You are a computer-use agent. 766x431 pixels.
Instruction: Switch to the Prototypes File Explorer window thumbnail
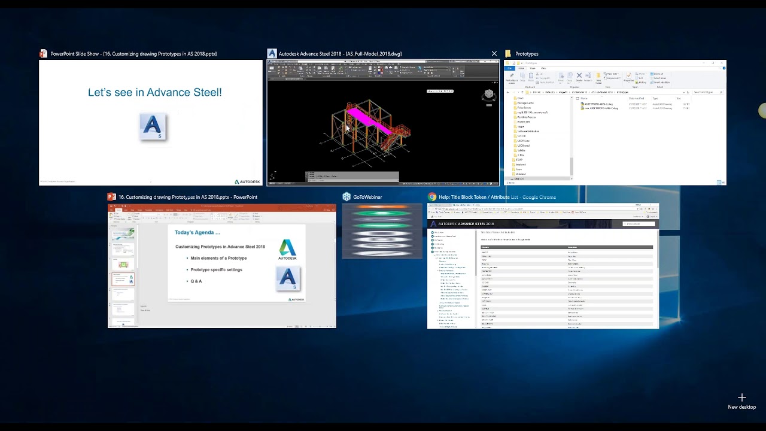coord(615,123)
